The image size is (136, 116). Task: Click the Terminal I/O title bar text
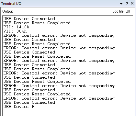coord(11,4)
